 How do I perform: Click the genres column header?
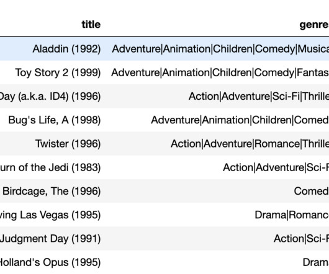[314, 25]
